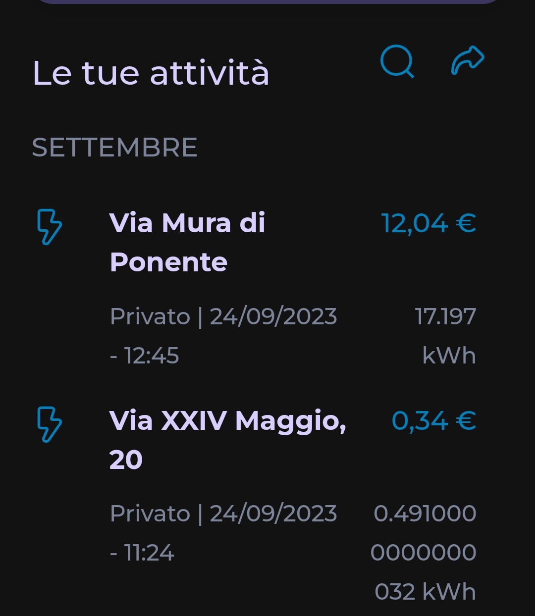
Task: Click lightning icon beside Via XXIV Maggio
Action: (x=50, y=424)
